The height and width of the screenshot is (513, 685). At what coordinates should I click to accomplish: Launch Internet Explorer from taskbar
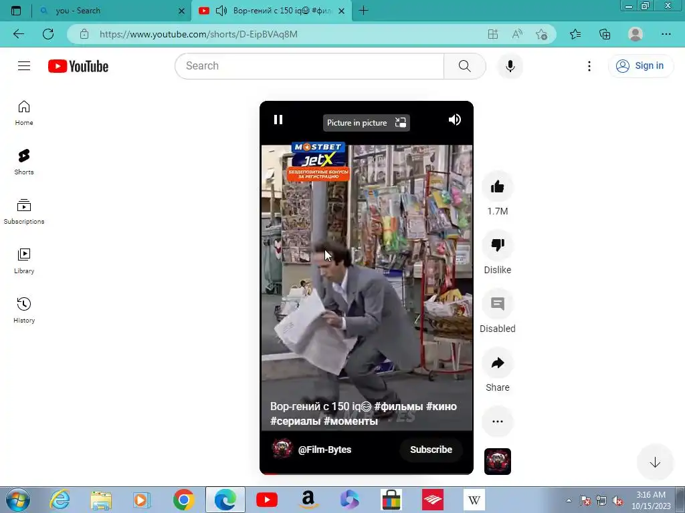click(x=60, y=500)
